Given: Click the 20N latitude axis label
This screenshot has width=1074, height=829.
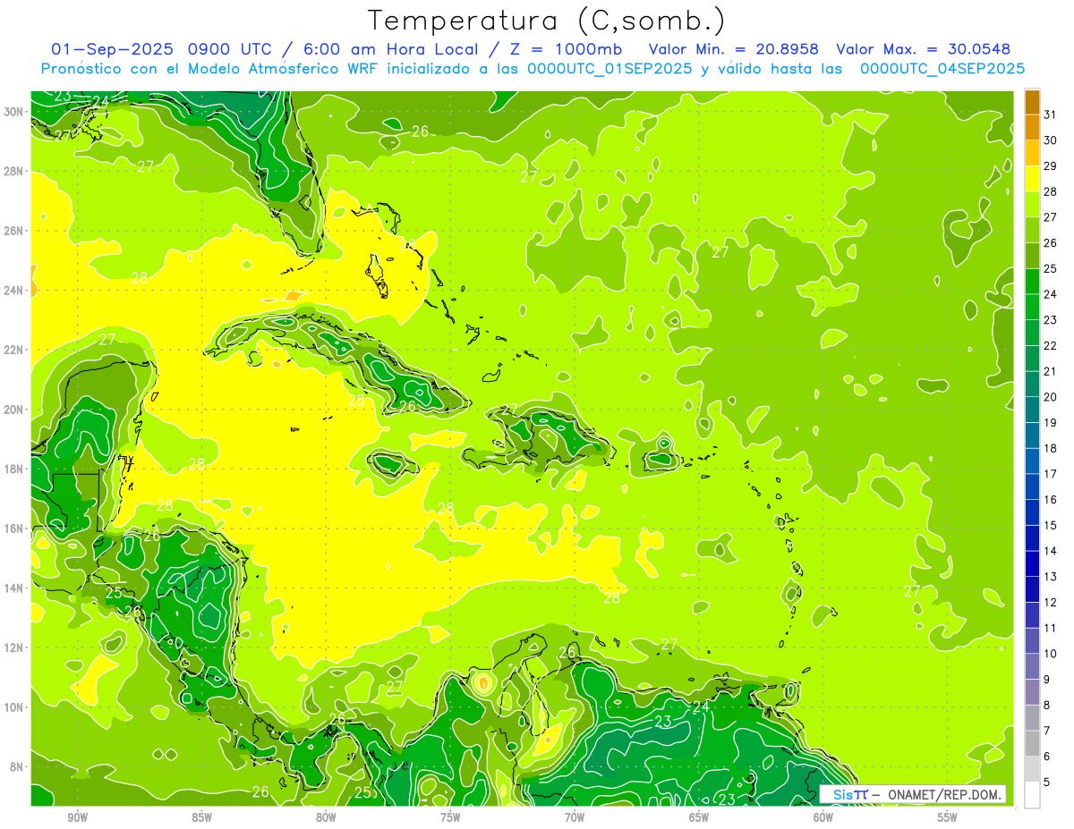Looking at the screenshot, I should (13, 410).
